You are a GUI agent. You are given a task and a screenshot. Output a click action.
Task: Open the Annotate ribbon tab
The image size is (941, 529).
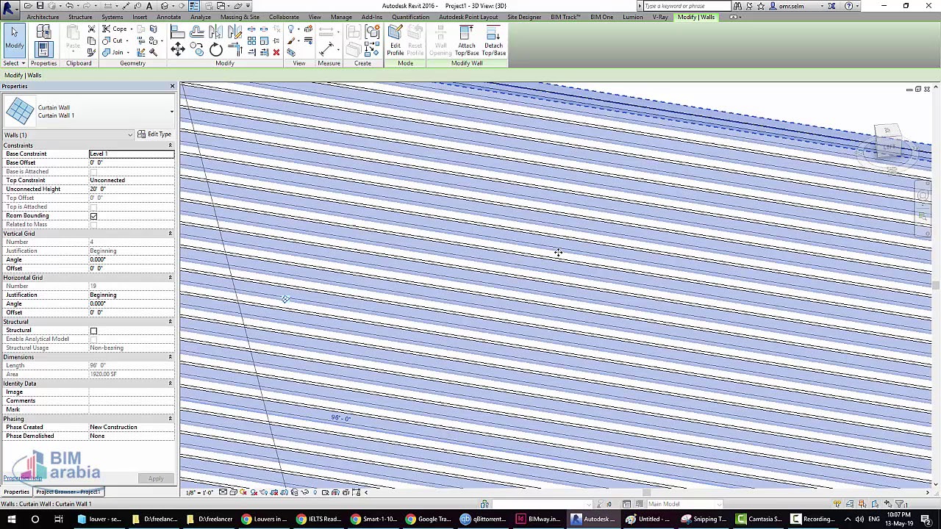click(168, 17)
